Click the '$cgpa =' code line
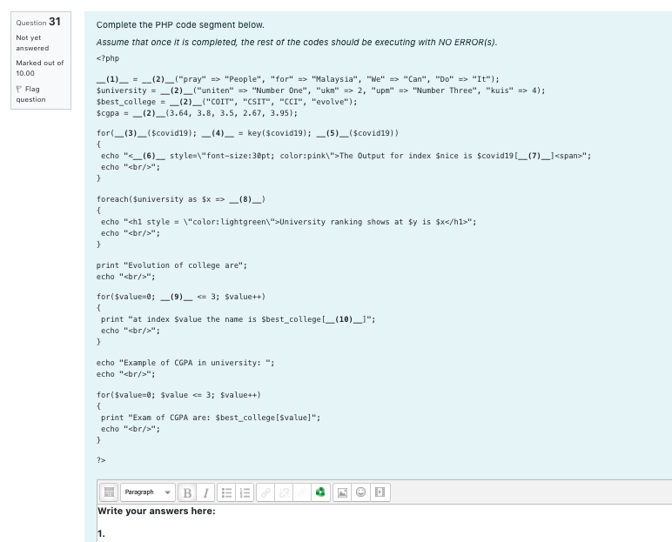This screenshot has width=672, height=542. (x=197, y=113)
